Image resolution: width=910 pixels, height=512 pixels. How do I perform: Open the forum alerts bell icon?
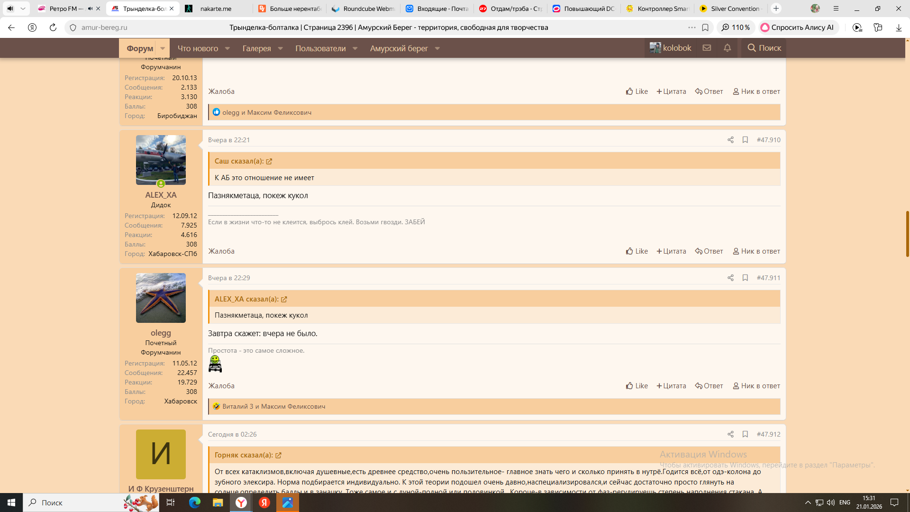click(727, 48)
